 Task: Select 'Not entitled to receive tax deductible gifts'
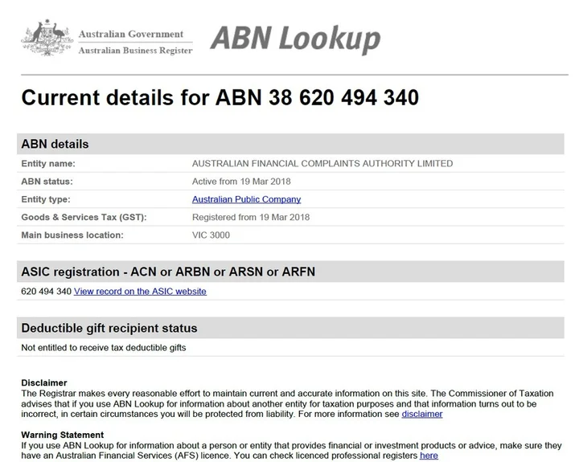(104, 348)
